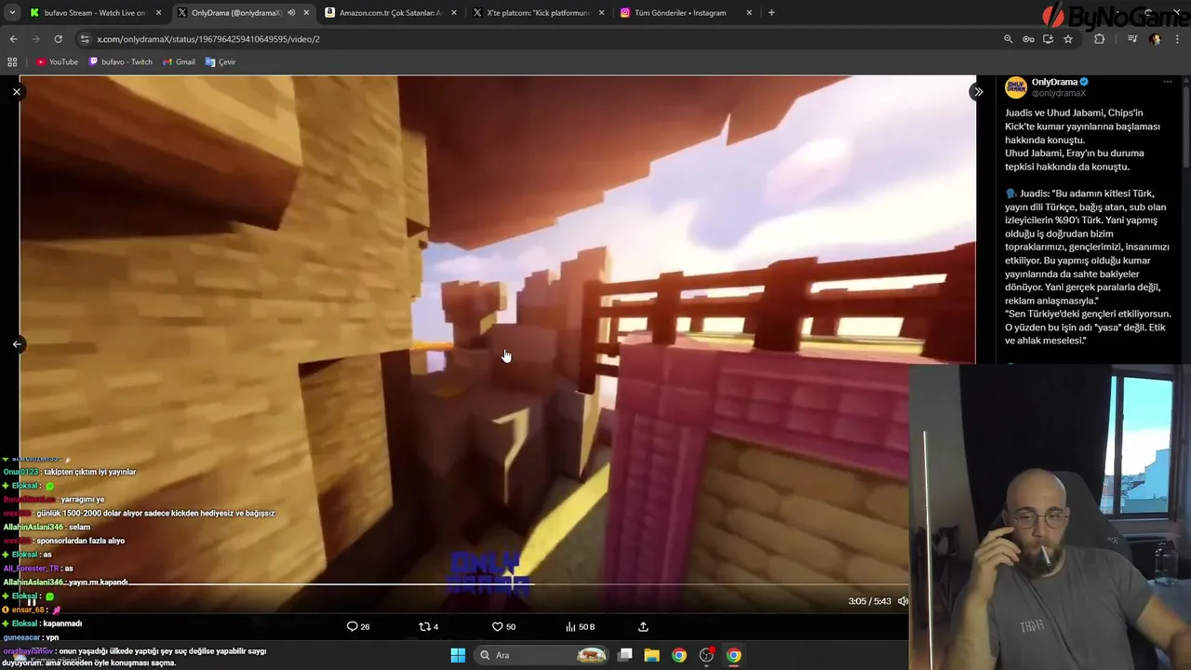Open the bufavo - Twitch bookmark
The image size is (1191, 670).
[120, 61]
